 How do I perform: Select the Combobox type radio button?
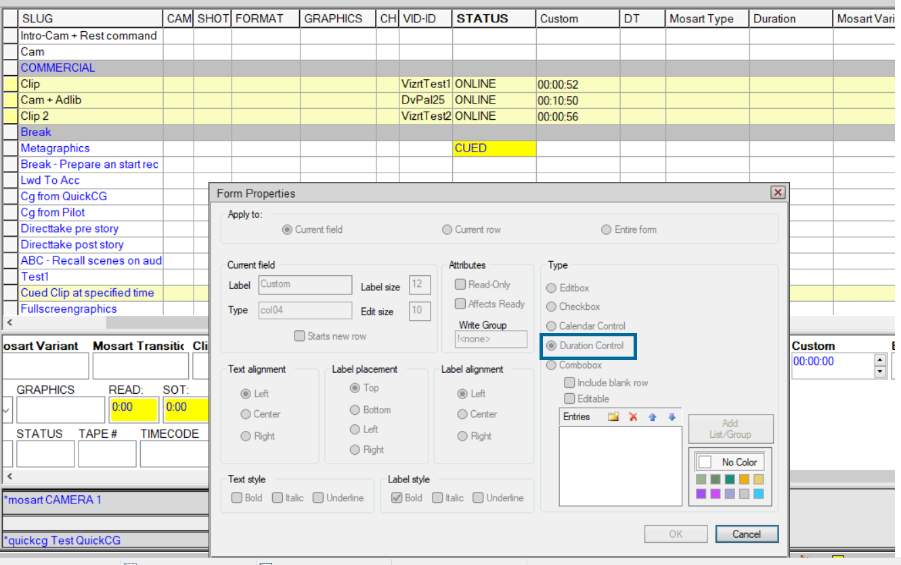552,365
